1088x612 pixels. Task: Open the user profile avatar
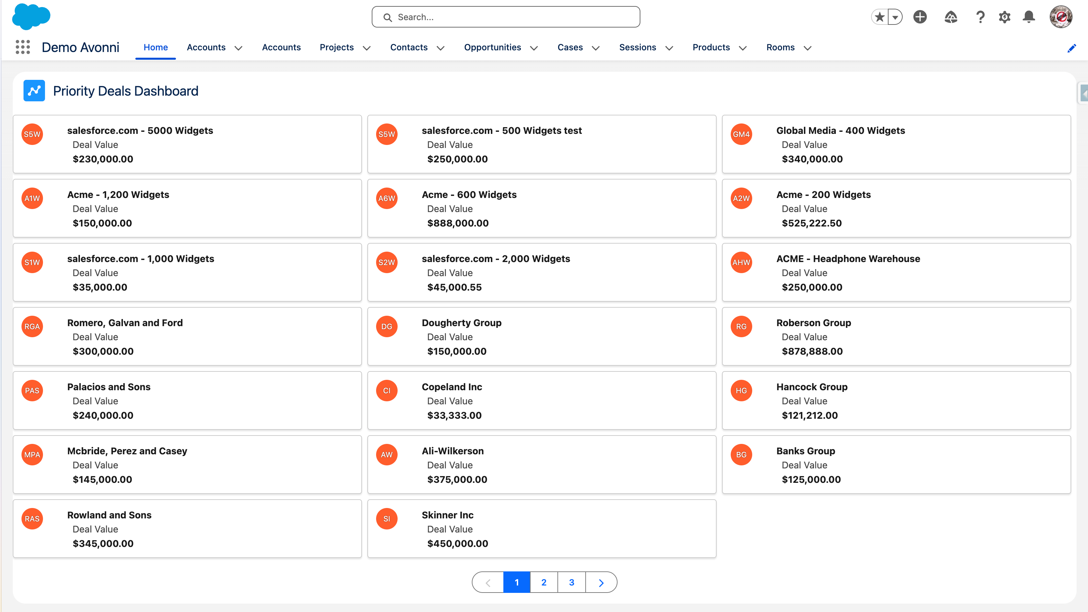tap(1060, 17)
